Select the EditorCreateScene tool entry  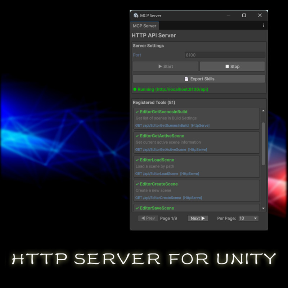[197, 191]
